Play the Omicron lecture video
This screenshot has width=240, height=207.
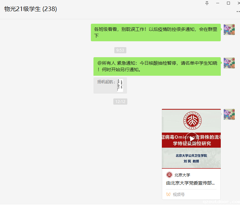[x=191, y=139]
